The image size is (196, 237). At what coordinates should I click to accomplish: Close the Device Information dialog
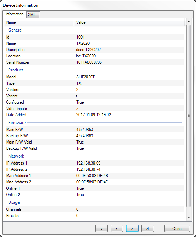coord(177,228)
